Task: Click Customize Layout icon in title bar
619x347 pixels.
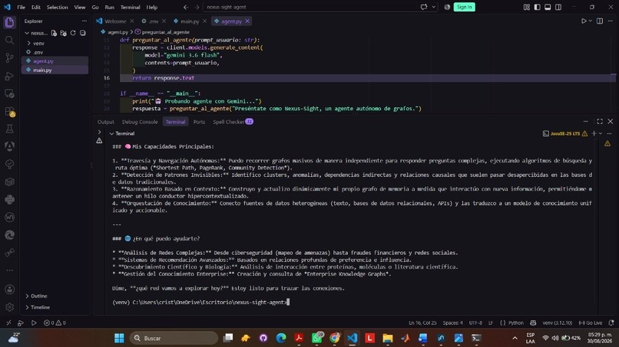Action: pos(527,7)
